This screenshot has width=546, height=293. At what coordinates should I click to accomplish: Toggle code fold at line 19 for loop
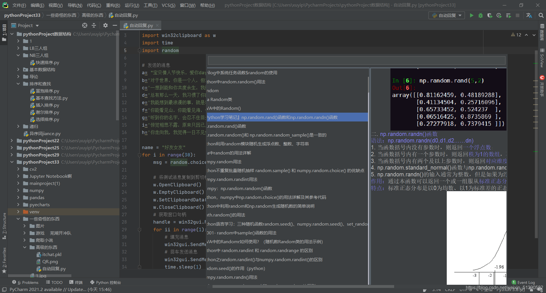(139, 155)
